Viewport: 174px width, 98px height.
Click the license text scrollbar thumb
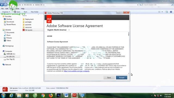(129, 34)
